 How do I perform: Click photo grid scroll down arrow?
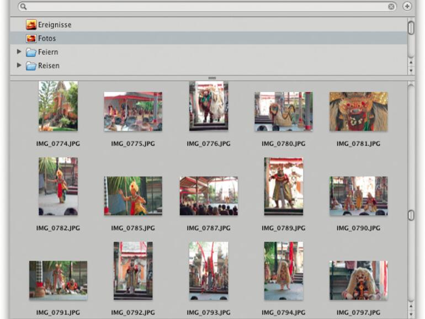click(x=411, y=315)
